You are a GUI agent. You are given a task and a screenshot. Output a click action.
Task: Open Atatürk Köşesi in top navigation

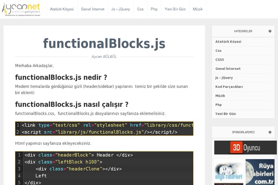(62, 9)
